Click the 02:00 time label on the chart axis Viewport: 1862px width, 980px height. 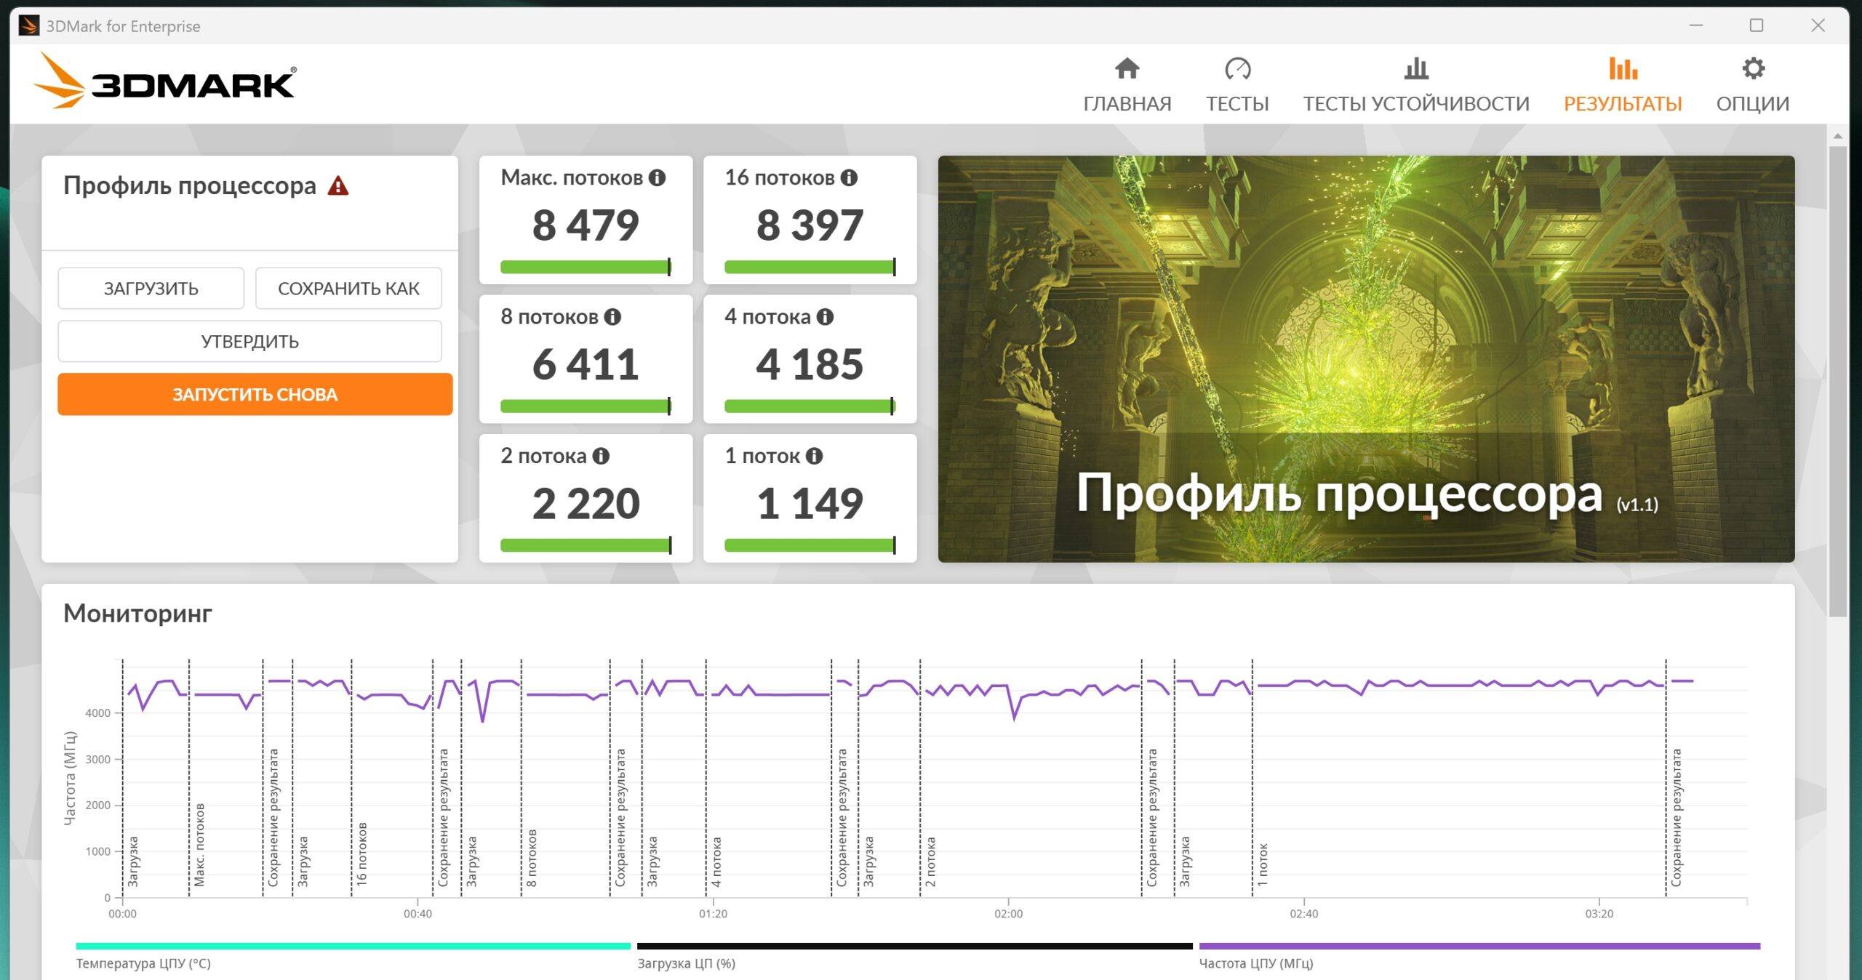pos(1008,914)
